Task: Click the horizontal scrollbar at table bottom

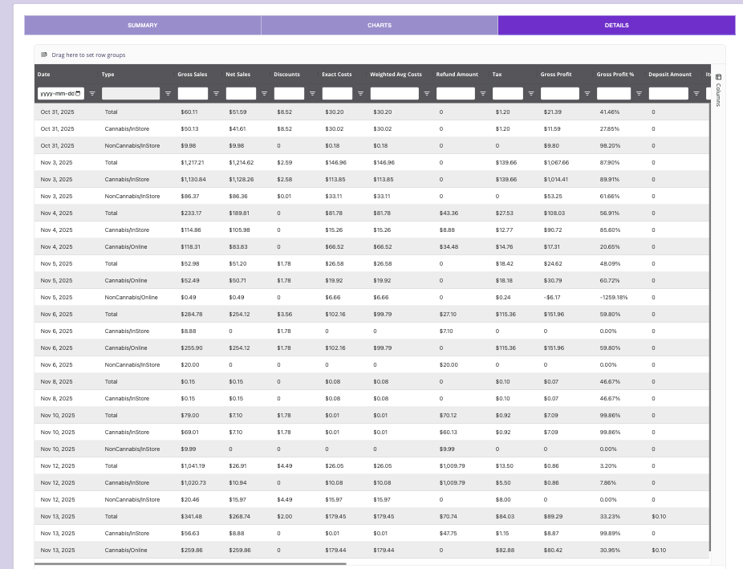Action: pyautogui.click(x=191, y=563)
